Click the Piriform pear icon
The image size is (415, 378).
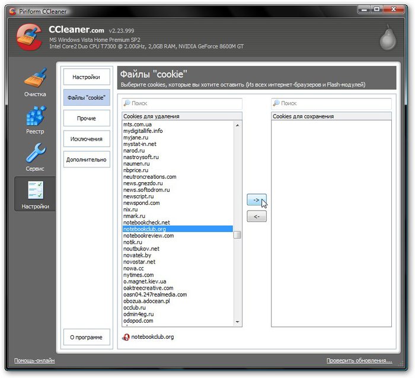coord(388,37)
